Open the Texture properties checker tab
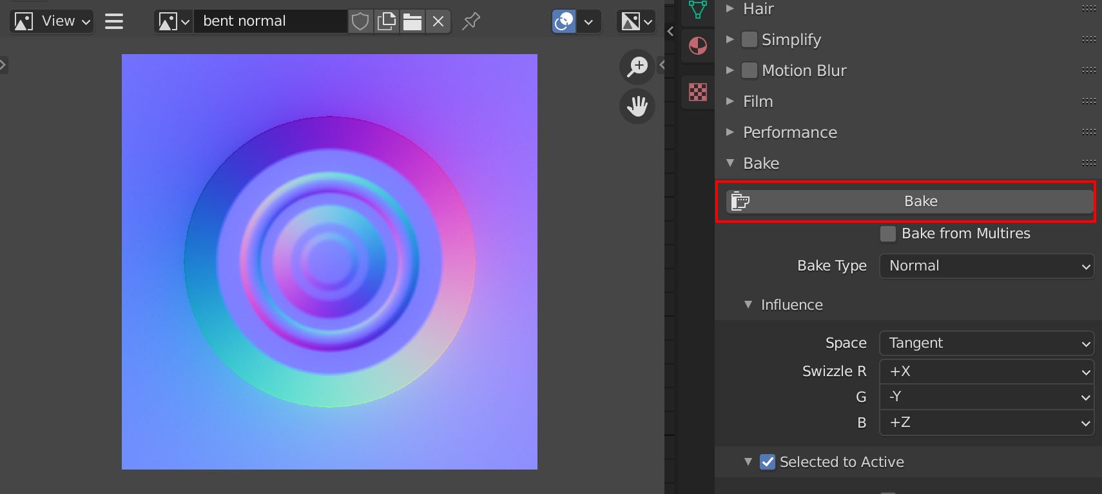 point(698,92)
